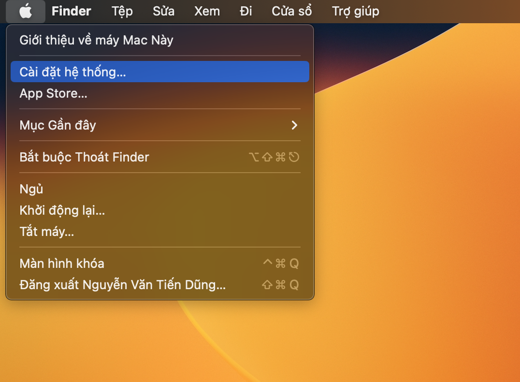Viewport: 520px width, 382px height.
Task: Restart using Khởi động lại
Action: coord(62,210)
